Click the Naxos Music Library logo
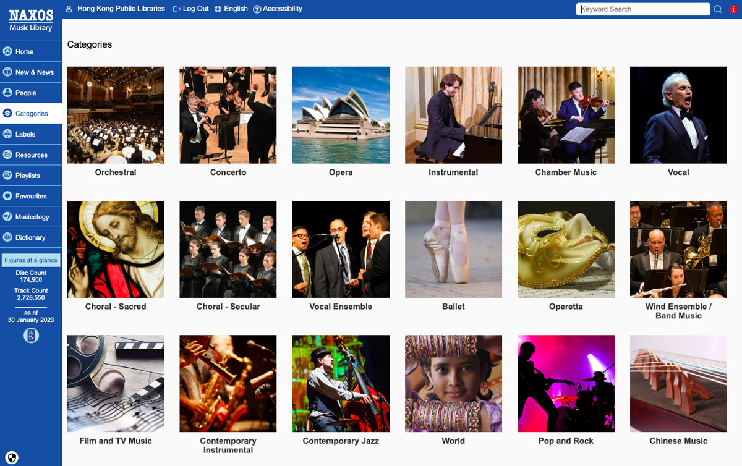This screenshot has height=466, width=742. point(31,20)
